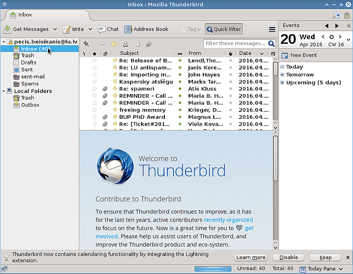The image size is (353, 274).
Task: Star the 'Re: Release of B...' message
Action: coord(95,61)
